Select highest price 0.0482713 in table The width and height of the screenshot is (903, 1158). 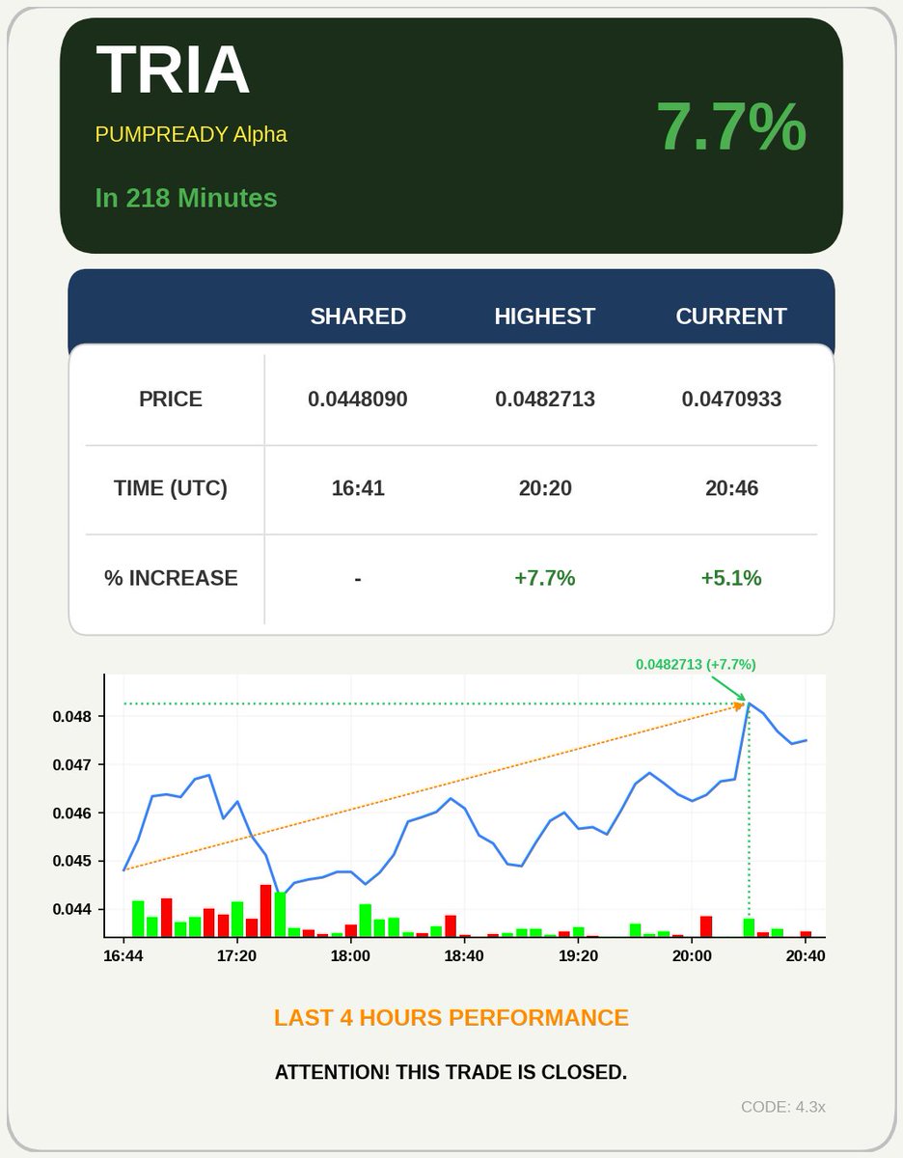pyautogui.click(x=545, y=400)
